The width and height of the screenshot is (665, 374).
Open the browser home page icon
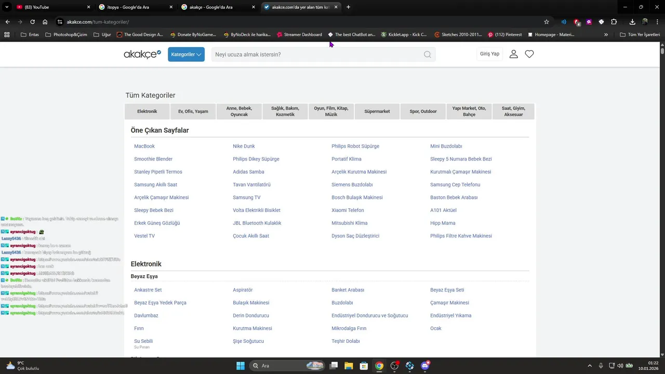click(45, 22)
